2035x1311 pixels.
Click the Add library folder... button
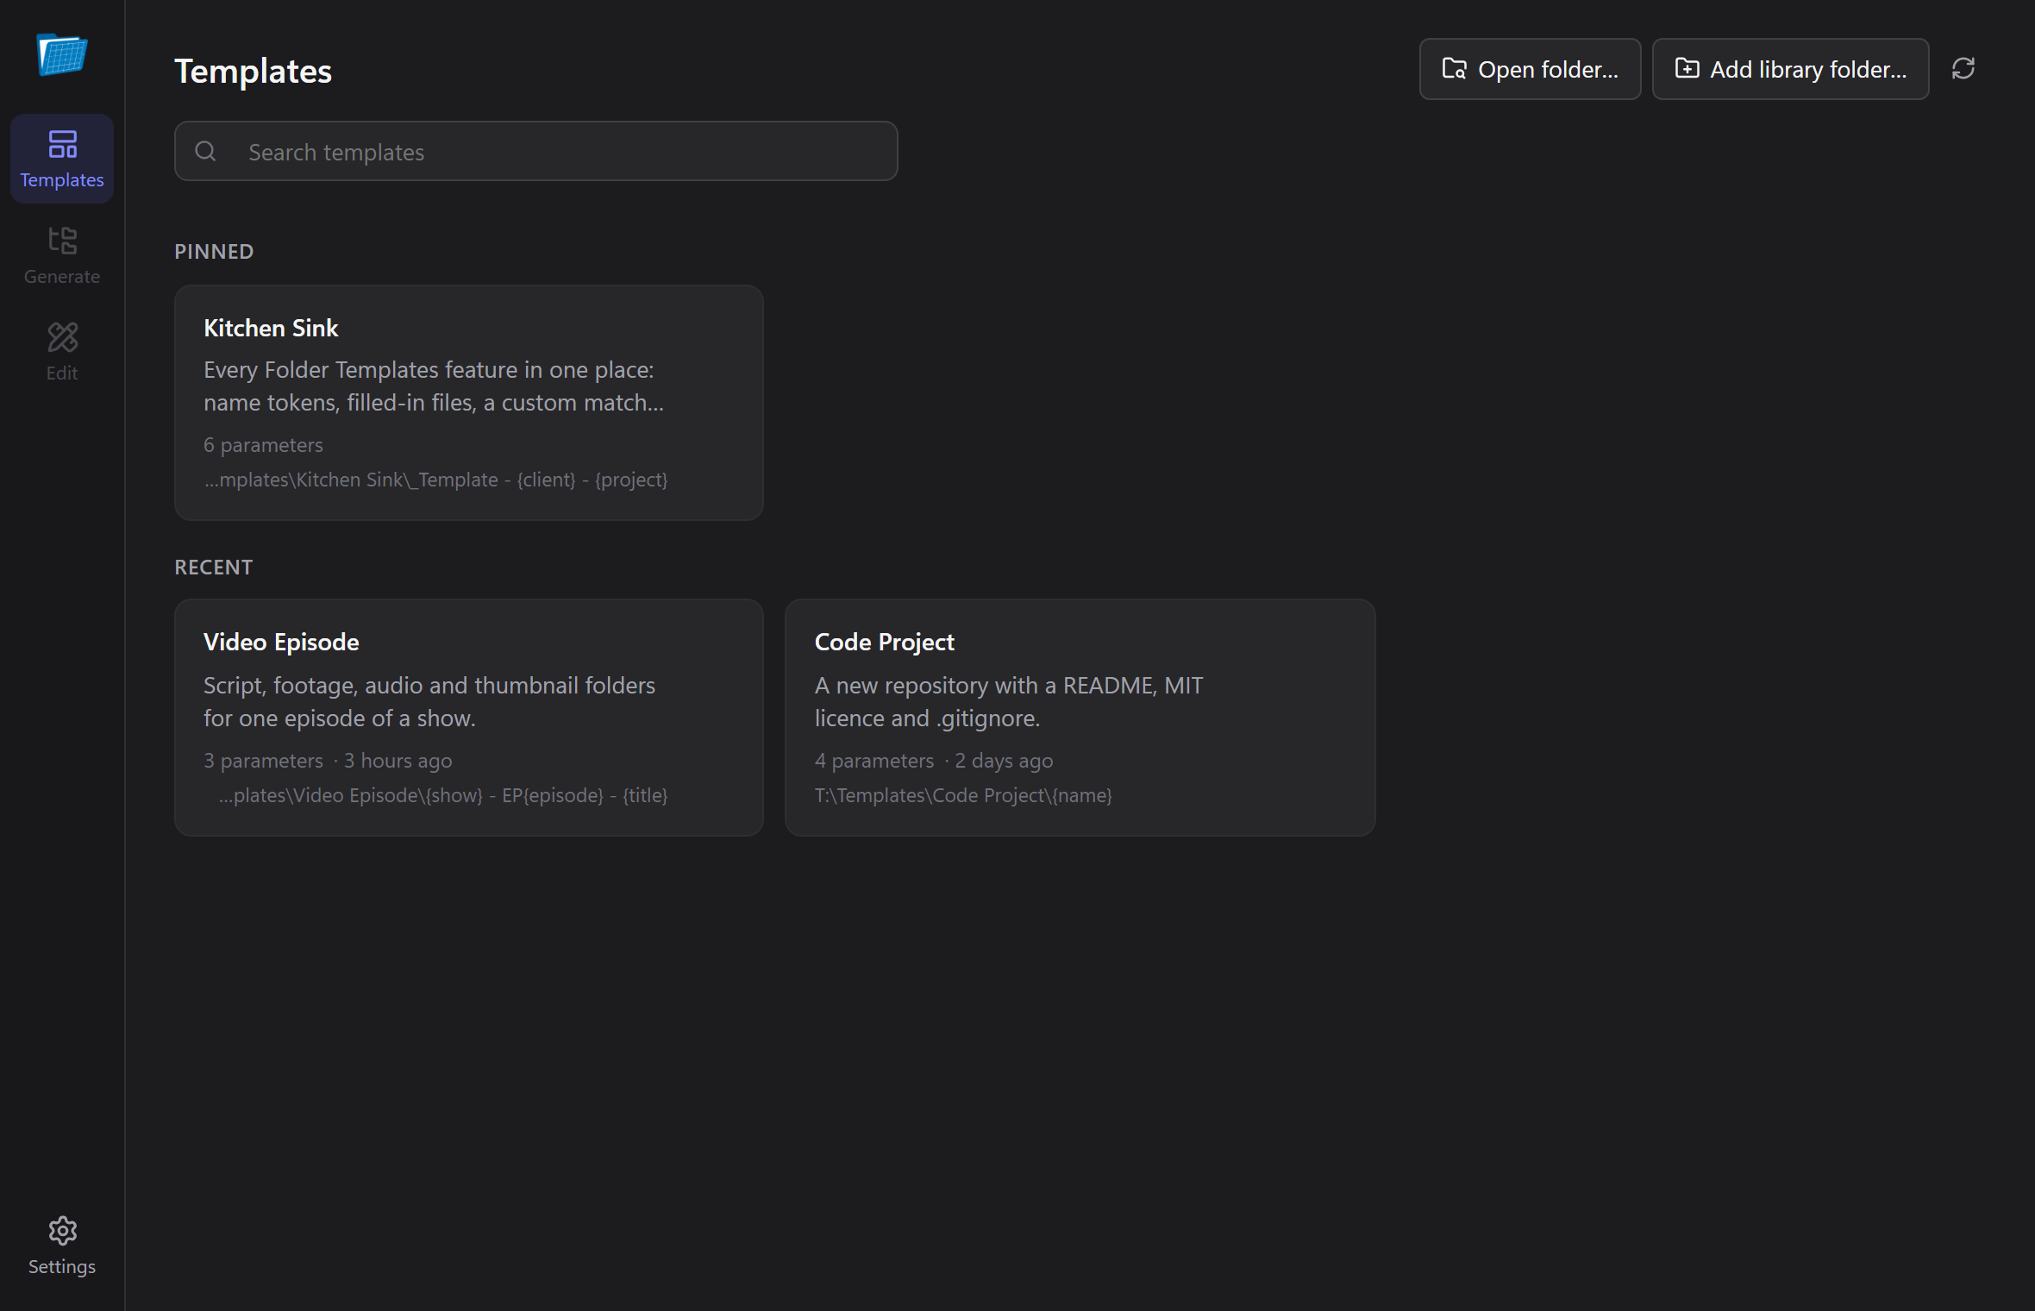point(1790,69)
